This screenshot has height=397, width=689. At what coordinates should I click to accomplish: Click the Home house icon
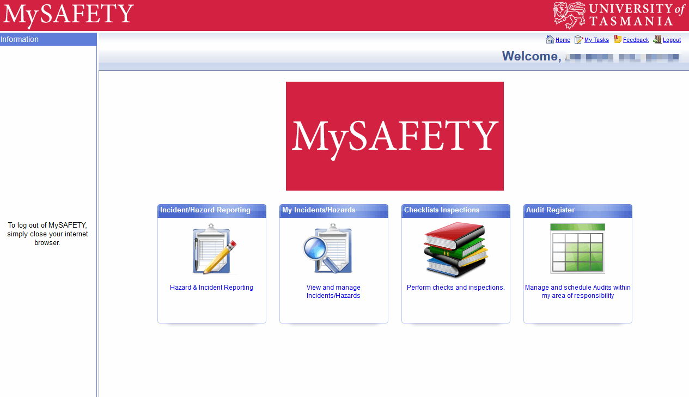[x=550, y=39]
